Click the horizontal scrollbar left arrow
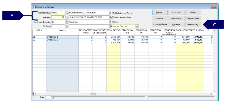The width and height of the screenshot is (225, 103). (x=35, y=94)
